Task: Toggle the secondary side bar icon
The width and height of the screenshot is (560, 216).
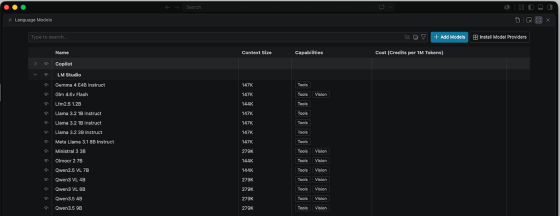Action: 550,7
